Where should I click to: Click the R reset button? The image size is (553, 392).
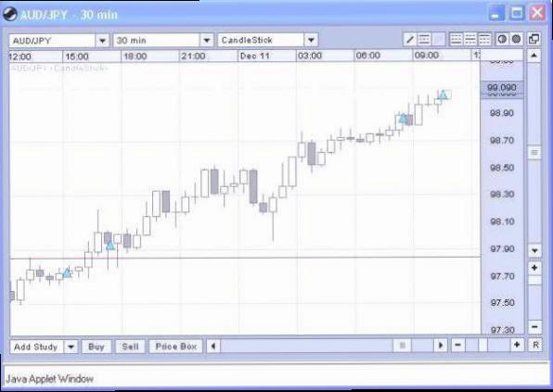(x=535, y=345)
